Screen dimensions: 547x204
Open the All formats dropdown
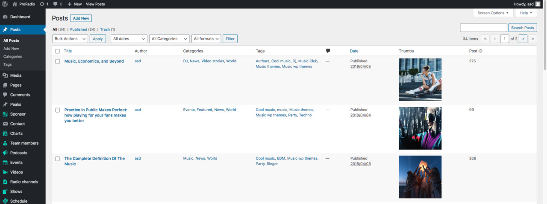pos(206,39)
